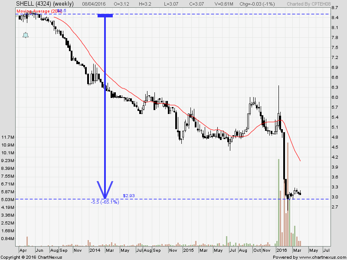Viewport: 347px width, 260px height.
Task: Click the 6.71M volume axis label
Action: coord(8,184)
